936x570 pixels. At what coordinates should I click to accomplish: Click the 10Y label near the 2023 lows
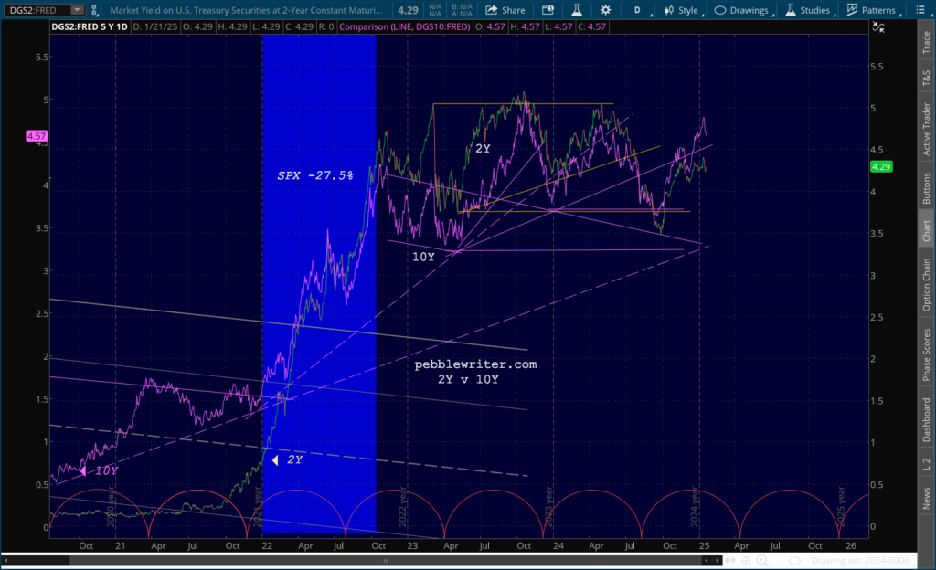423,257
